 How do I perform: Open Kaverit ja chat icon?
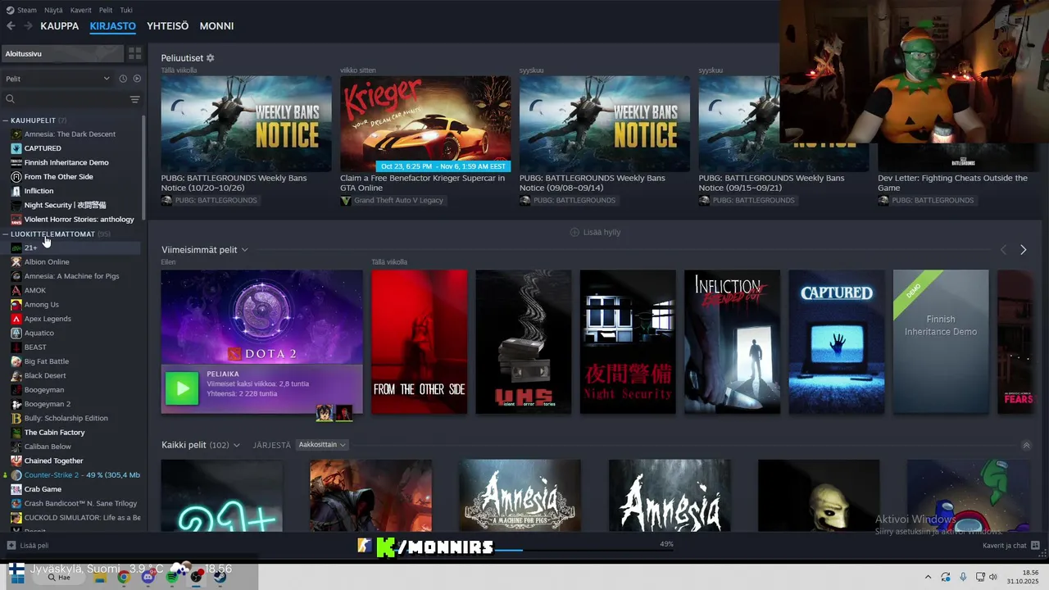coord(1036,545)
